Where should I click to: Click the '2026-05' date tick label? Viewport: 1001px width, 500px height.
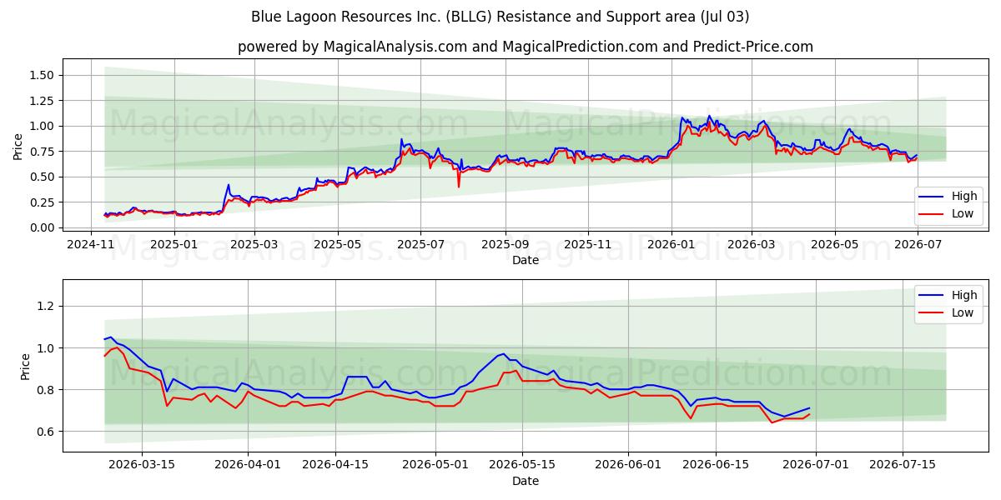pos(836,244)
